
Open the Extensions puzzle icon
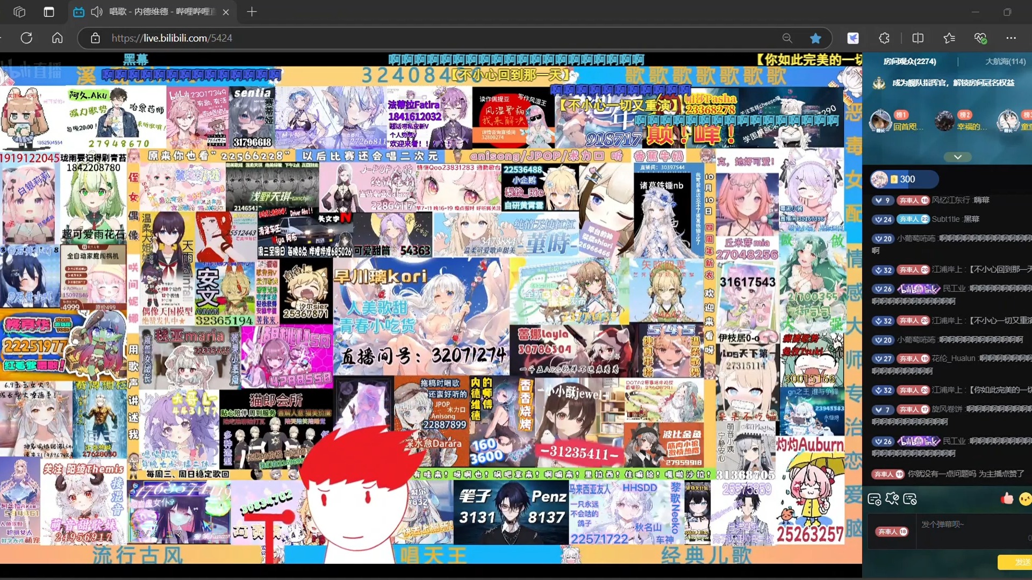(x=884, y=38)
